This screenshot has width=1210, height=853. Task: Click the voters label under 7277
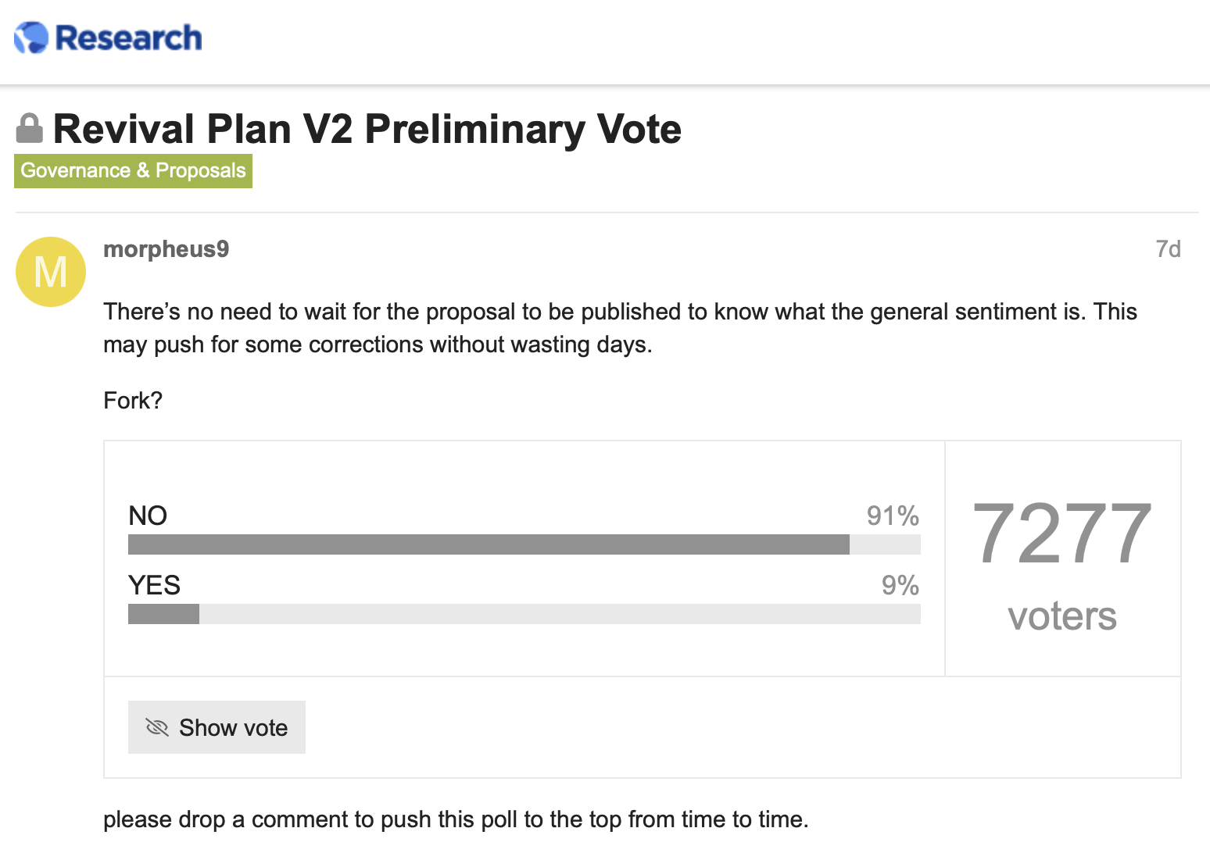1062,616
